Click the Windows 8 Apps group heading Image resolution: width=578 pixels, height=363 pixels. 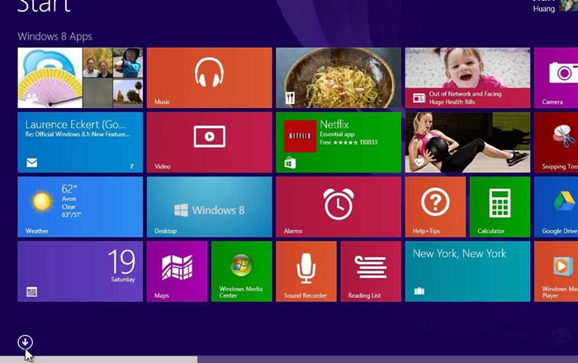[x=55, y=36]
